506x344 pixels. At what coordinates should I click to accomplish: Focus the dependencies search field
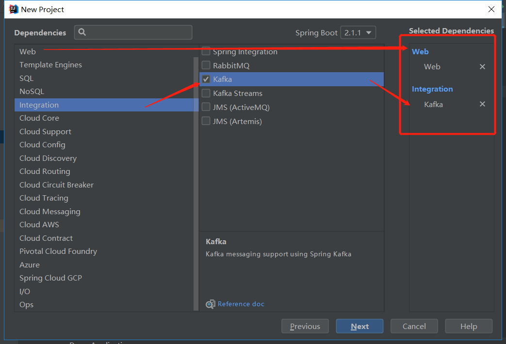(133, 32)
